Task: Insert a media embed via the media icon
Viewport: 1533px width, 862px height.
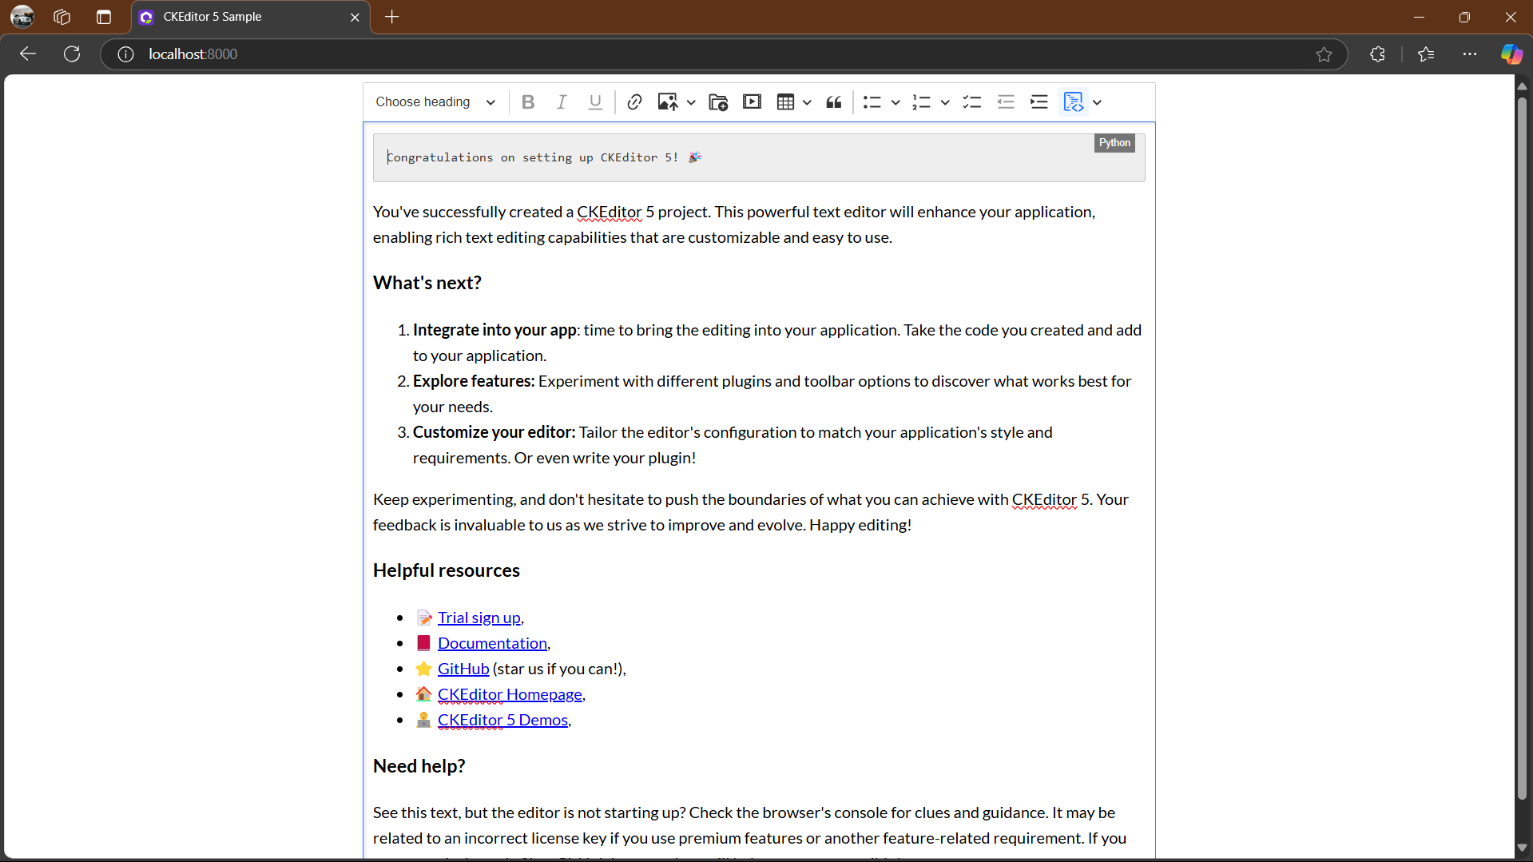Action: (752, 102)
